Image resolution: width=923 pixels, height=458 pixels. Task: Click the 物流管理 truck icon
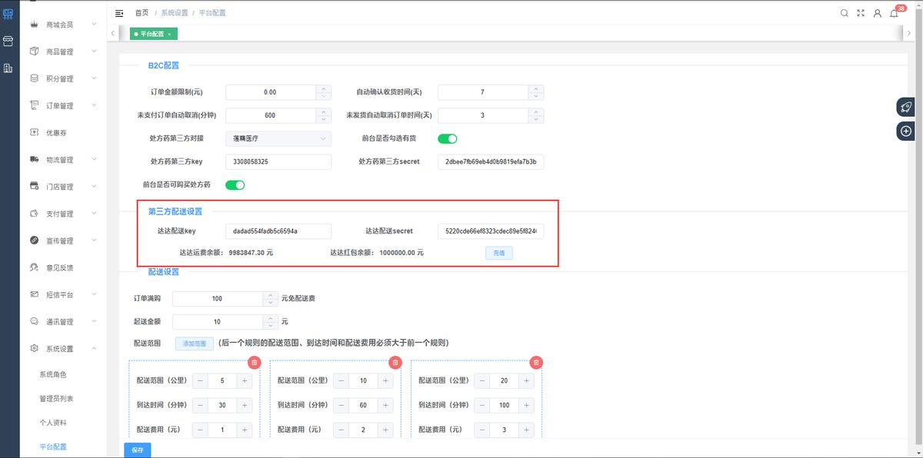coord(34,159)
